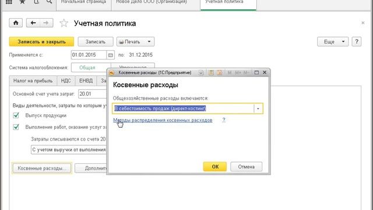Click Записать button
The width and height of the screenshot is (373, 210).
[96, 41]
